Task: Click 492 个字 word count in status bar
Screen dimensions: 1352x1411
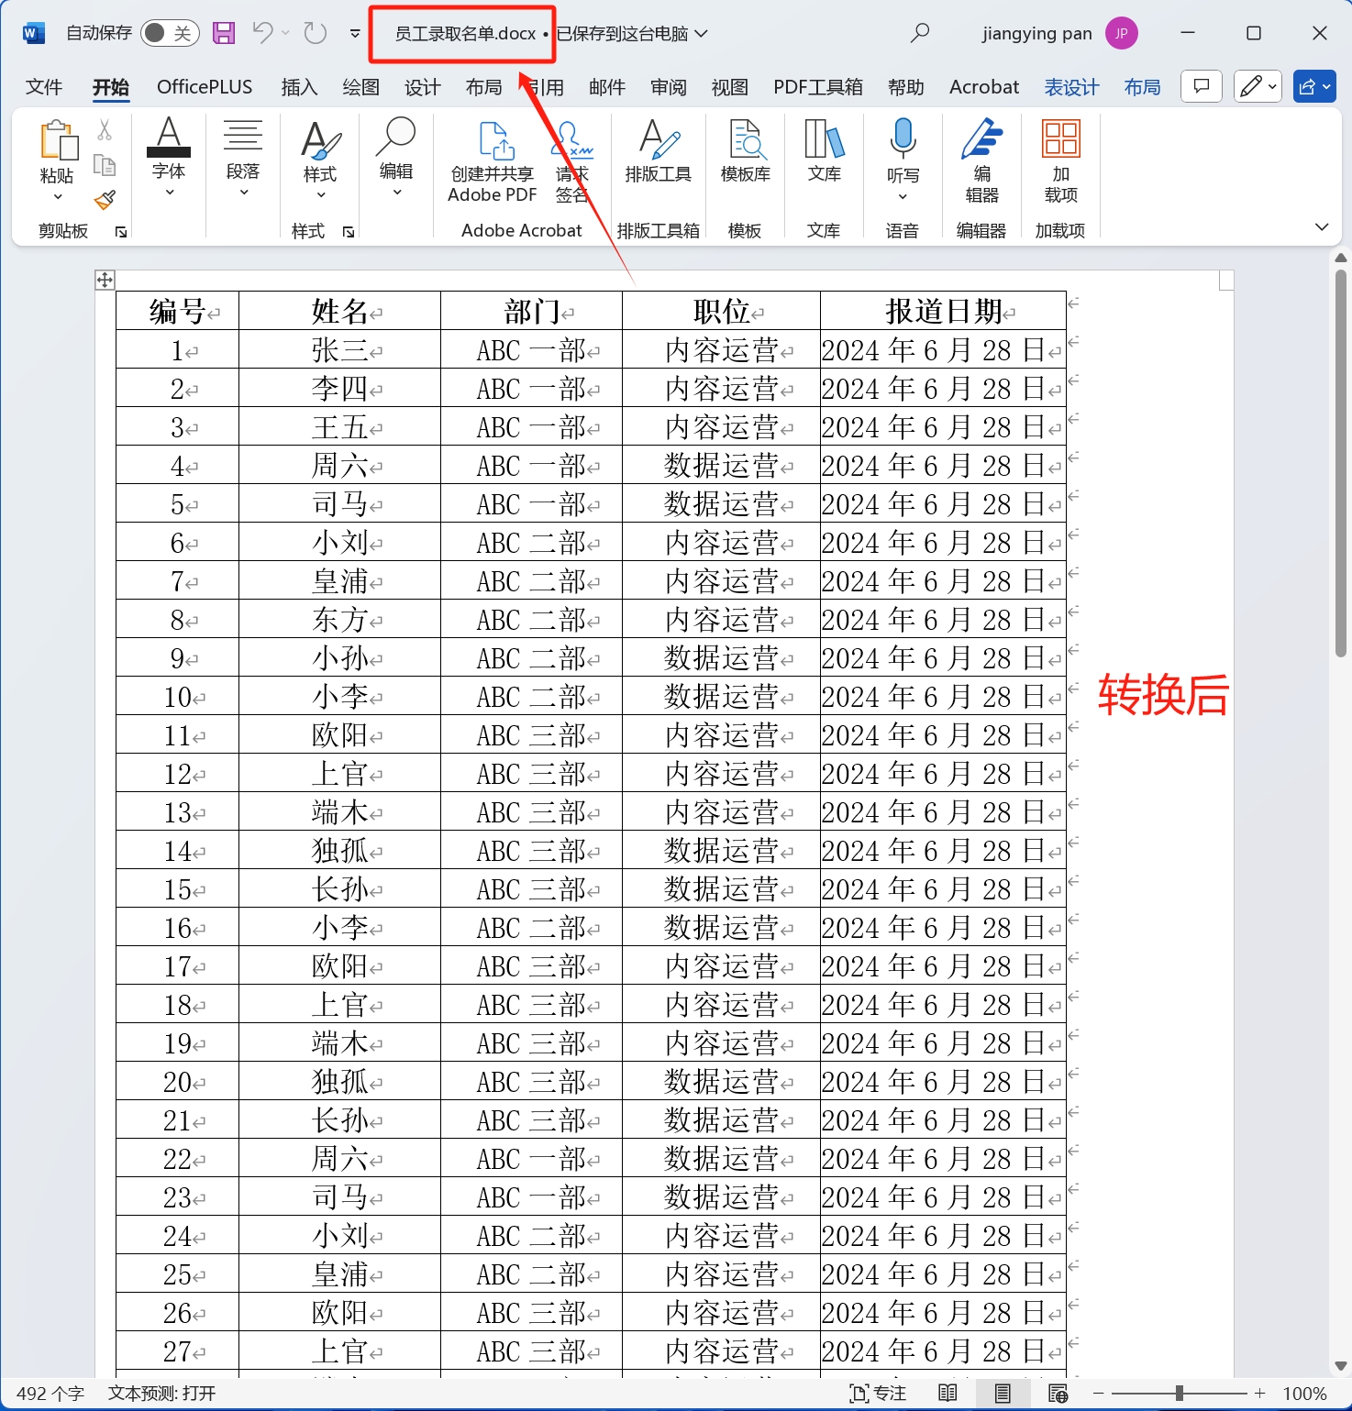Action: 50,1393
